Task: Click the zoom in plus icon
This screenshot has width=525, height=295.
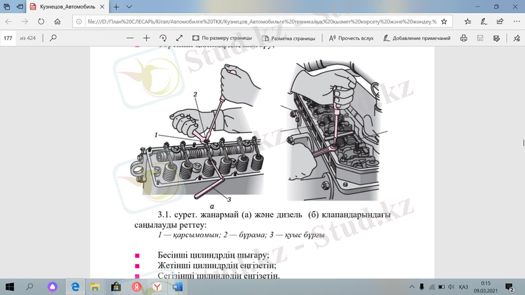Action: [x=146, y=38]
